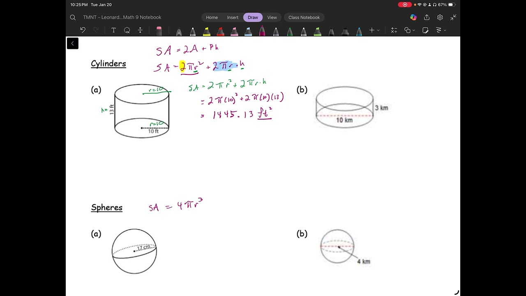Viewport: 526px width, 296px height.
Task: Open the Settings gear
Action: [440, 17]
